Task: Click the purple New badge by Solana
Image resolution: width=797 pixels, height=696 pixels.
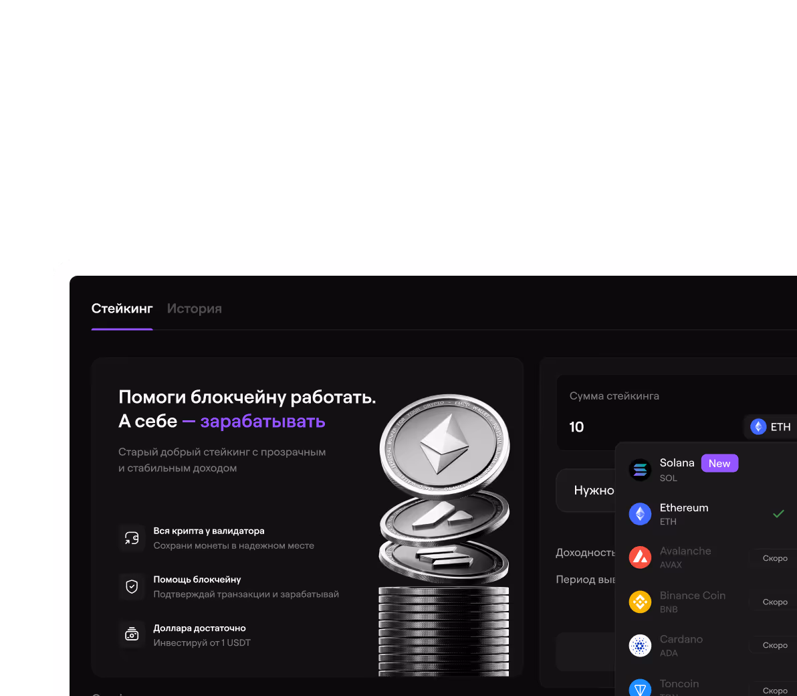Action: click(719, 464)
